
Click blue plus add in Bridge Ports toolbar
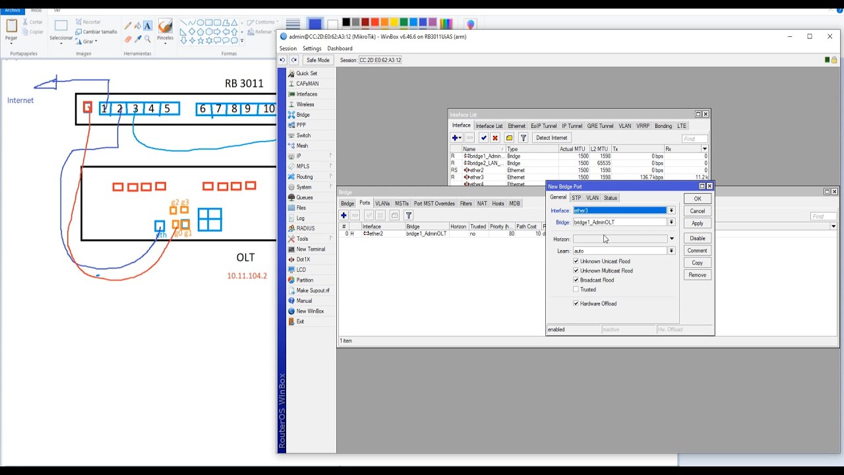coord(344,215)
